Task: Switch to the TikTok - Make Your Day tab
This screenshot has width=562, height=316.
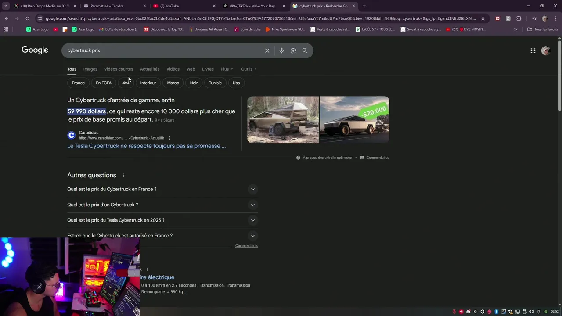Action: [x=254, y=6]
